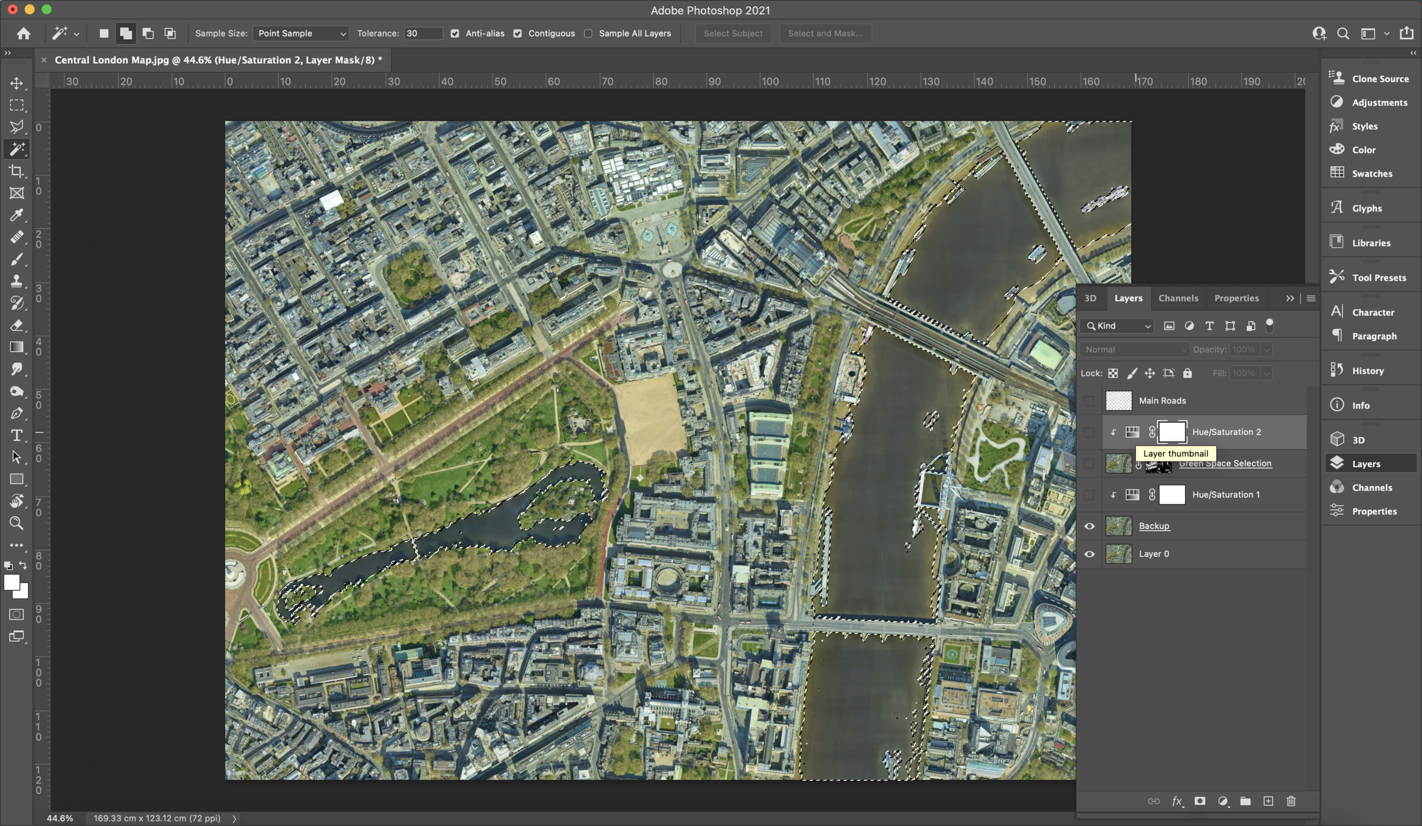
Task: Select the Healing Brush tool
Action: tap(16, 237)
